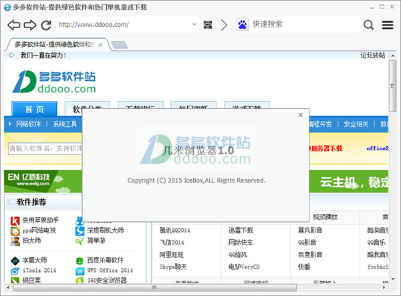401x296 pixels.
Task: Open the hamburger main menu
Action: pyautogui.click(x=388, y=25)
